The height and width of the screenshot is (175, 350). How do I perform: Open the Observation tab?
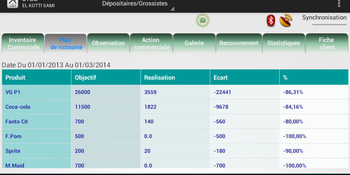(x=108, y=43)
